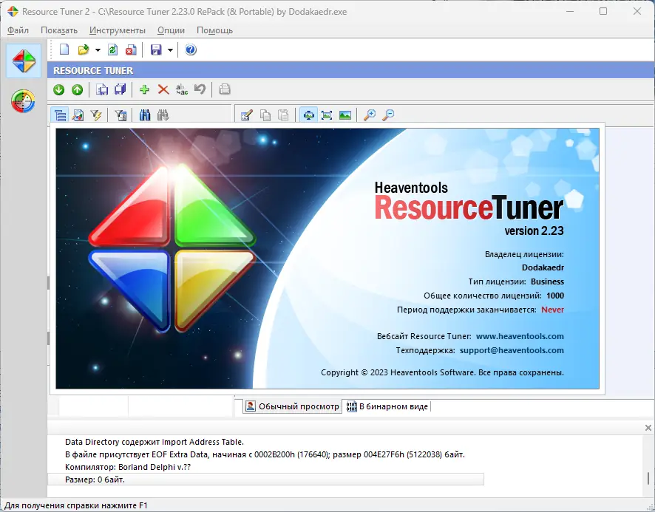Click the Zoom Out magnifier icon
655x512 pixels.
388,115
